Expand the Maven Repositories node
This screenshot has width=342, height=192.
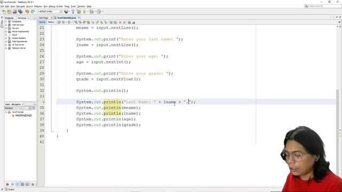click(x=6, y=31)
